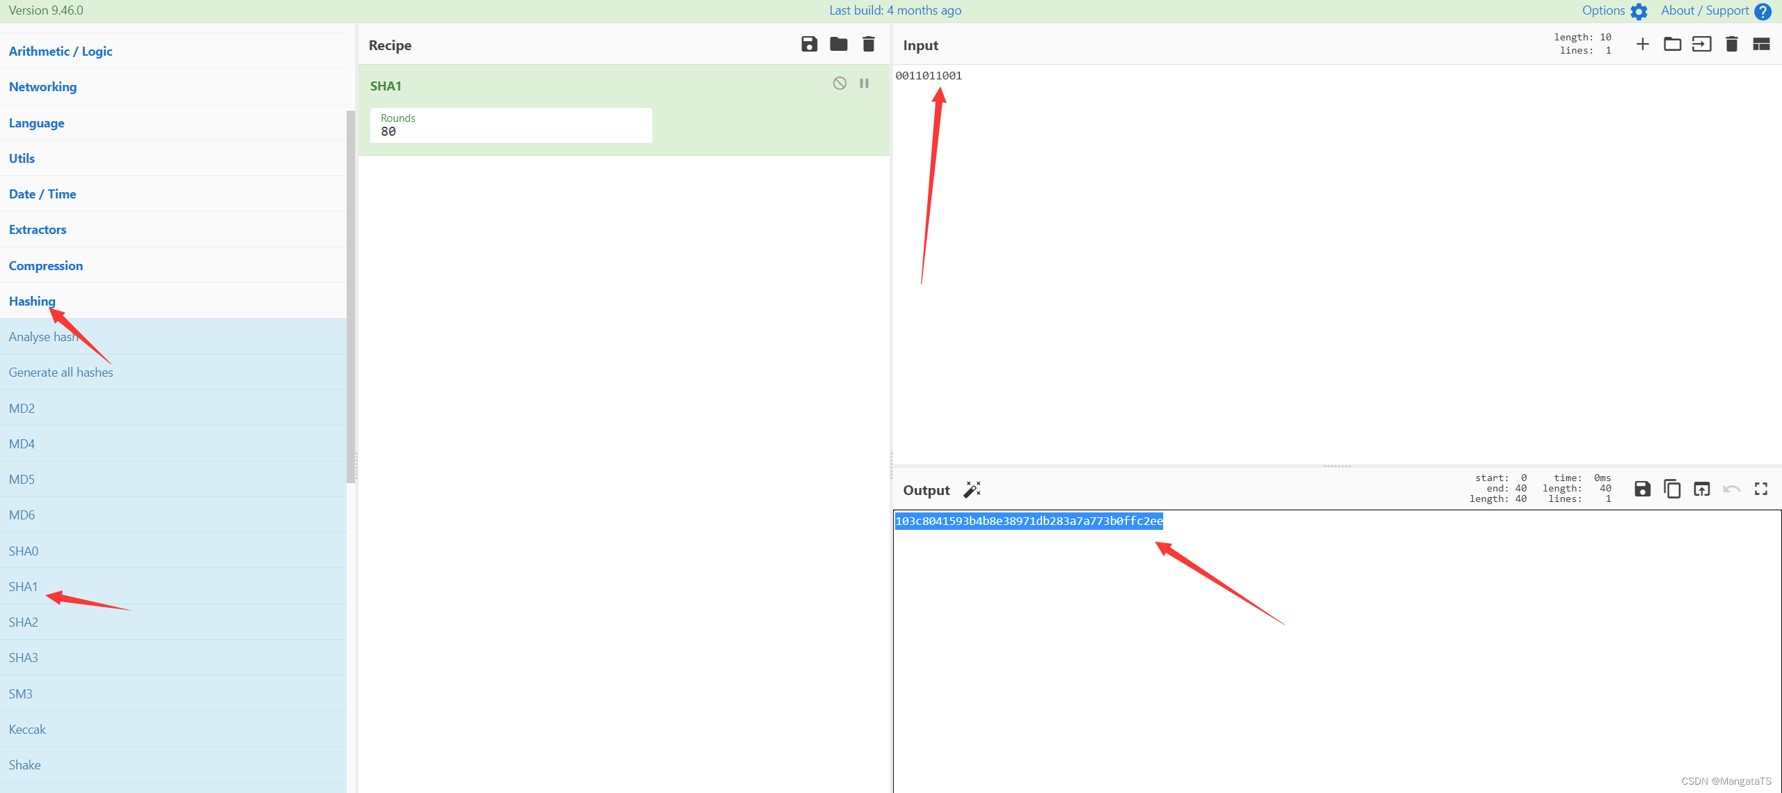The height and width of the screenshot is (793, 1782).
Task: Click the magic wand output icon
Action: [972, 489]
